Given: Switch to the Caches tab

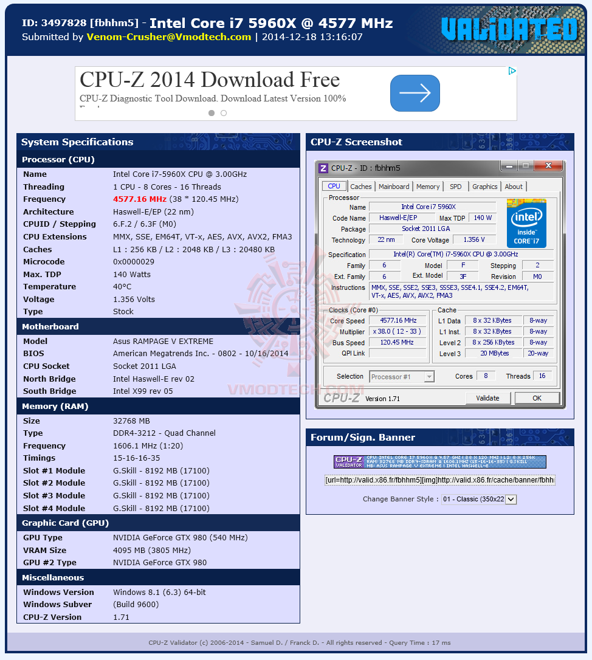Looking at the screenshot, I should [361, 187].
